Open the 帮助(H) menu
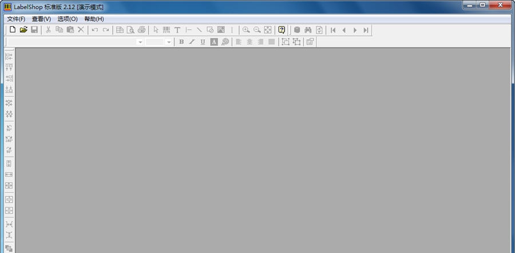 (94, 19)
